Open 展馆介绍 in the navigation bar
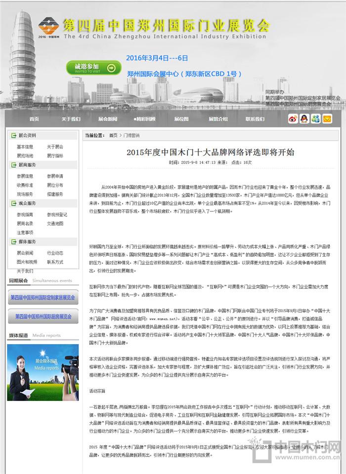The width and height of the screenshot is (346, 474). 218,119
